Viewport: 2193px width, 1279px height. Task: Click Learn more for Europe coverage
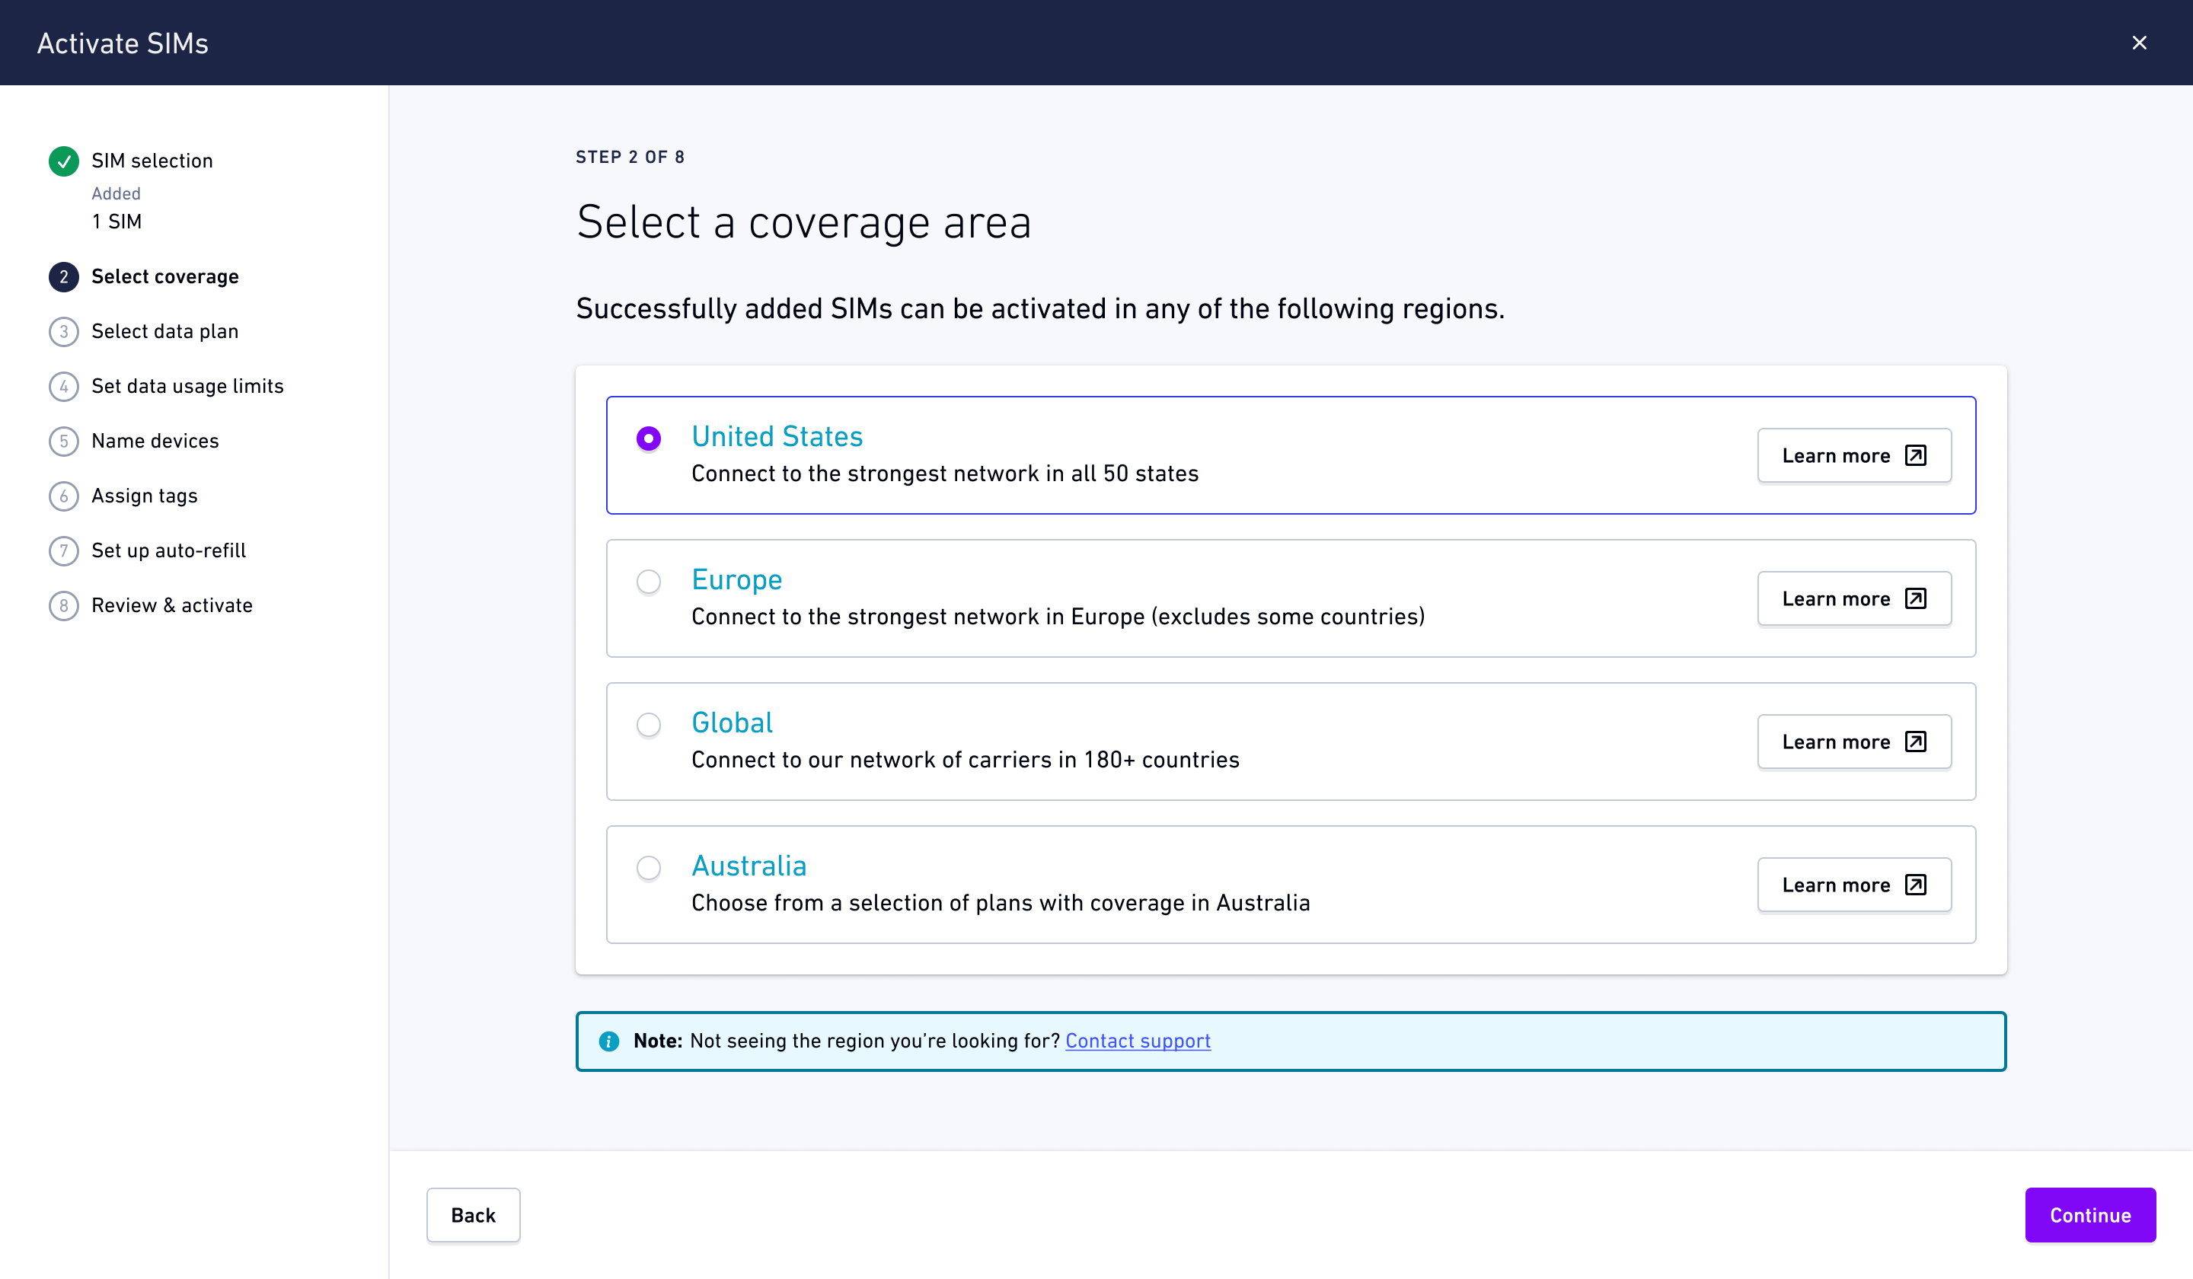click(x=1853, y=598)
